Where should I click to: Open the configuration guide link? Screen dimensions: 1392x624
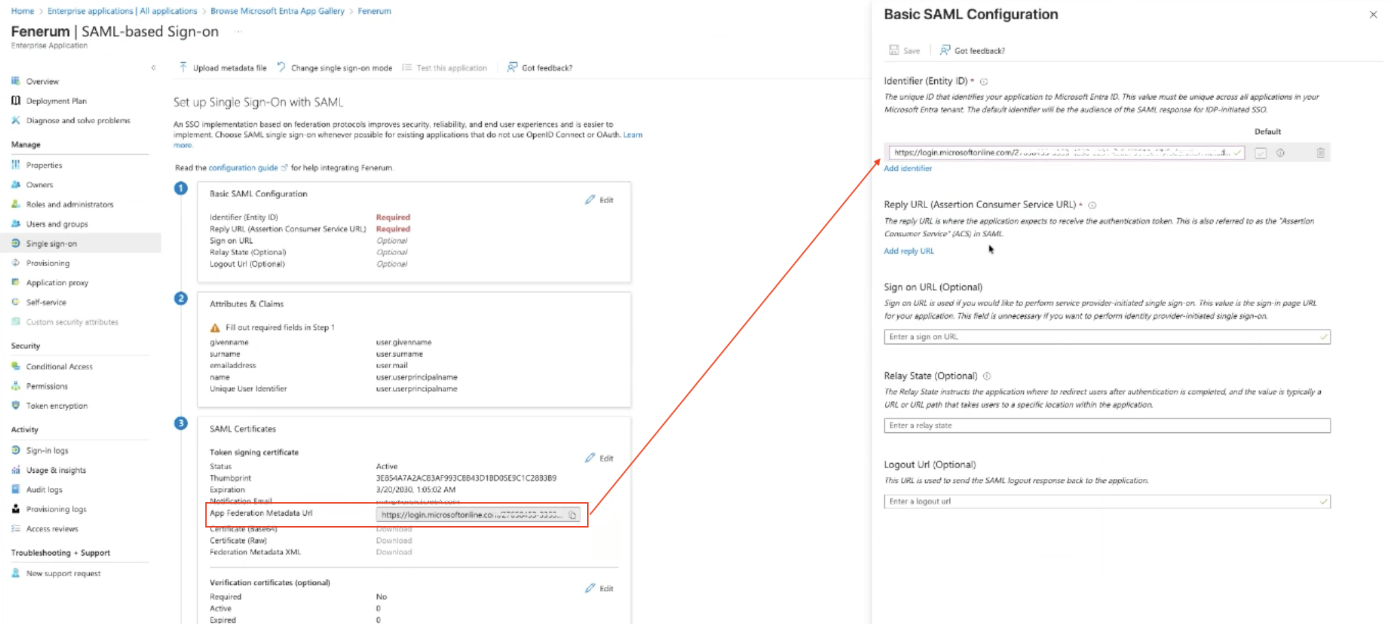(x=243, y=168)
